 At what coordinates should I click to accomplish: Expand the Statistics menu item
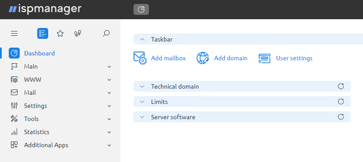point(60,132)
